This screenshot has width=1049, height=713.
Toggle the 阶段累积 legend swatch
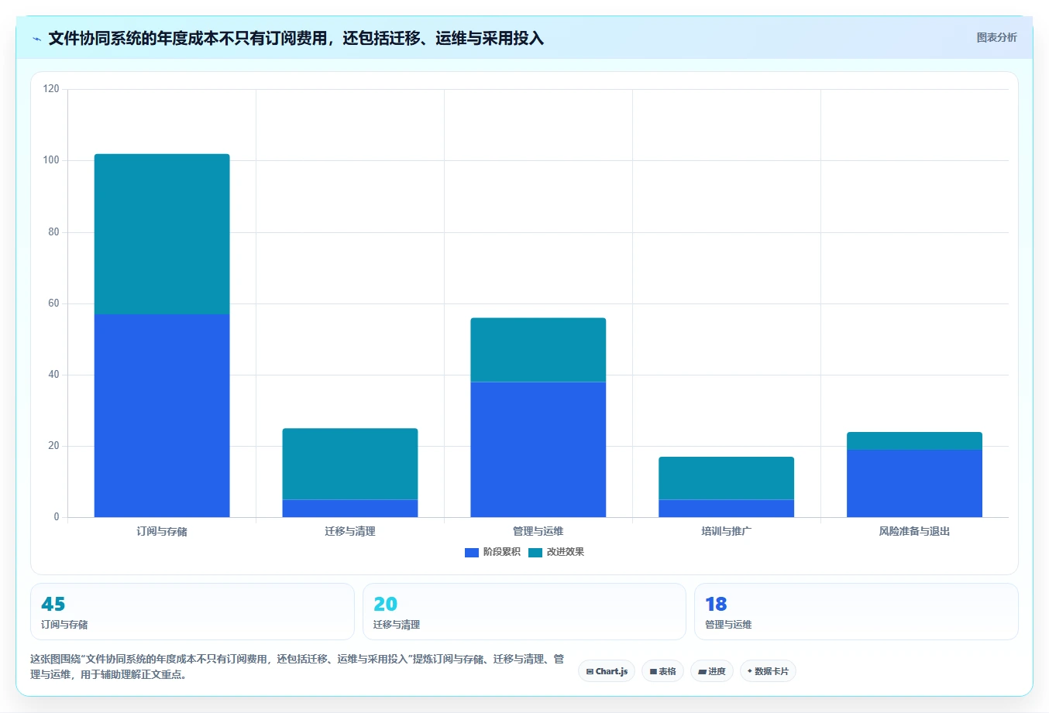point(471,552)
